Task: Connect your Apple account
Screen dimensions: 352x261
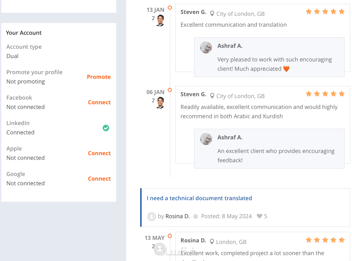Action: point(99,153)
